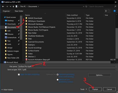Open the Help question mark icon
This screenshot has width=118, height=93.
[115, 11]
